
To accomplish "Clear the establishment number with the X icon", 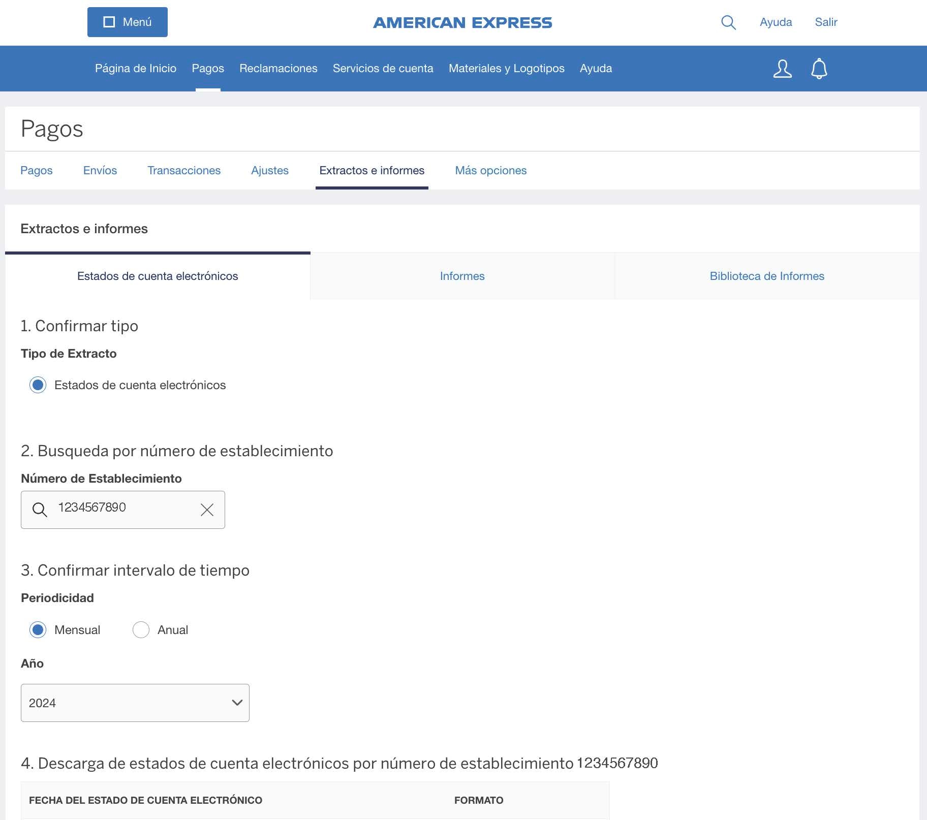I will pyautogui.click(x=206, y=510).
